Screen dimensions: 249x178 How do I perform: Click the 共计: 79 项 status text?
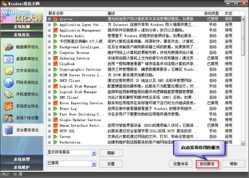pos(12,174)
